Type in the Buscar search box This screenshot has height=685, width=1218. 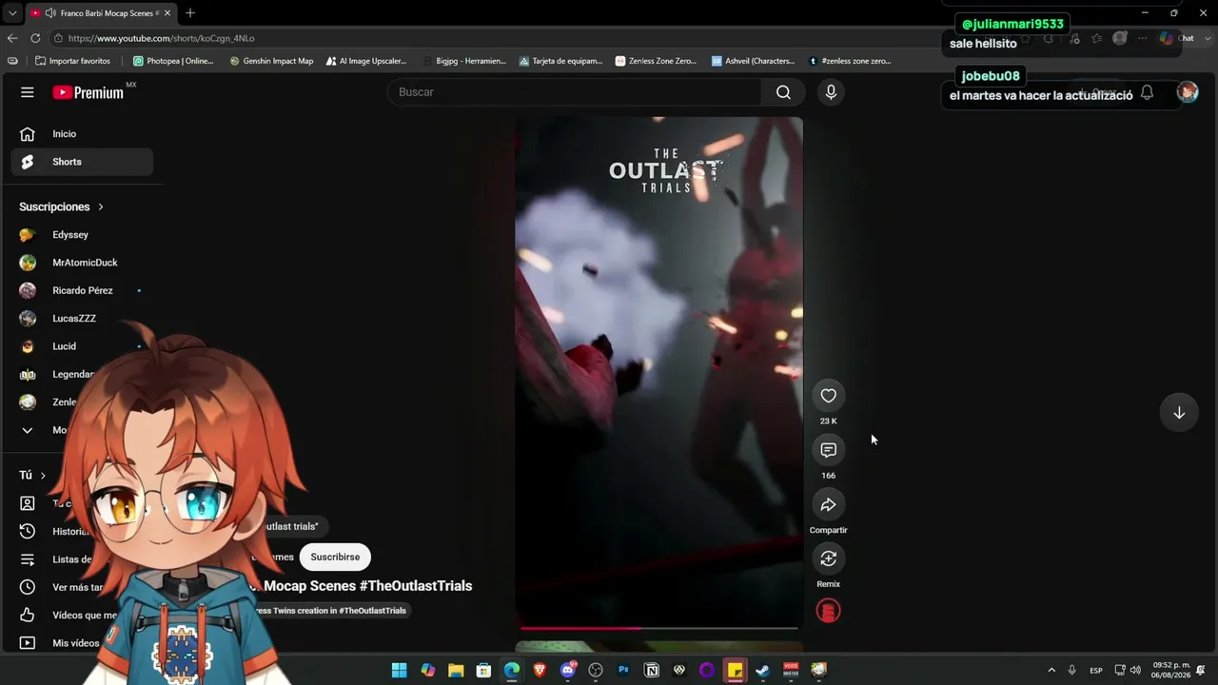[574, 92]
